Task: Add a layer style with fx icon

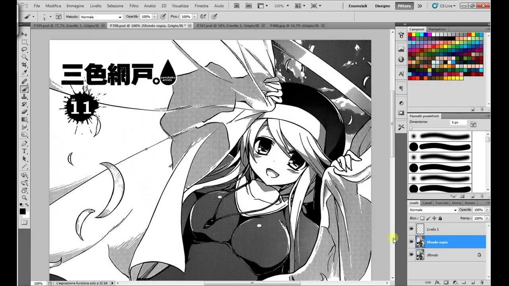Action: (x=437, y=282)
